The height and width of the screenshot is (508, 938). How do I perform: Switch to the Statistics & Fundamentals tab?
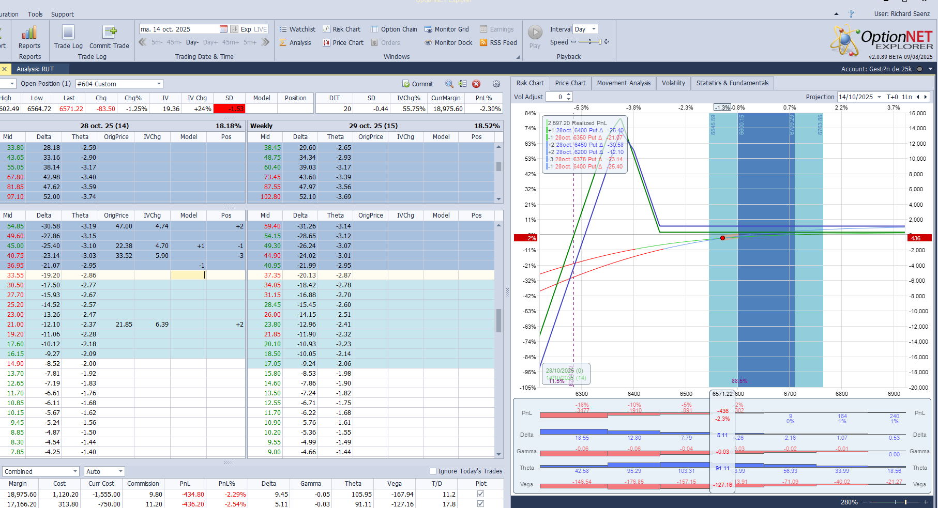(x=732, y=83)
